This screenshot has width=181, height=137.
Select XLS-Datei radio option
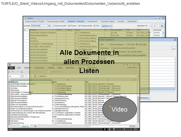137,44
